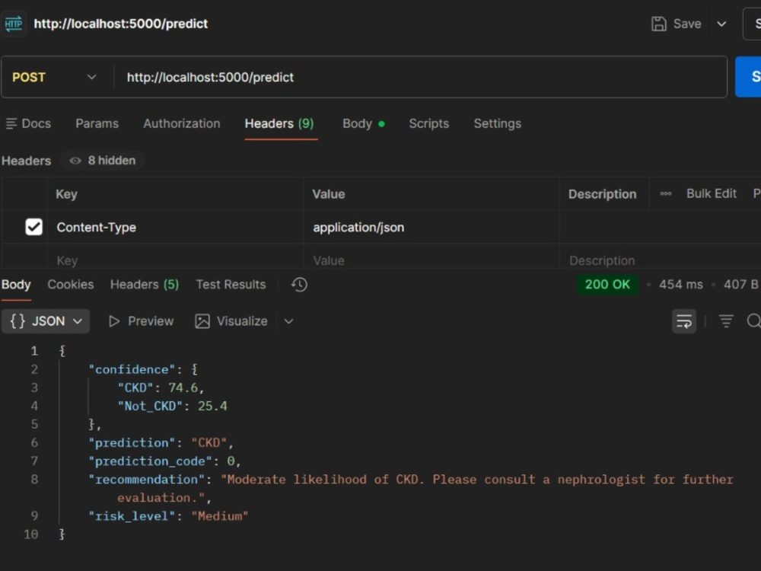The image size is (761, 571).
Task: Open the POST method dropdown
Action: click(54, 77)
